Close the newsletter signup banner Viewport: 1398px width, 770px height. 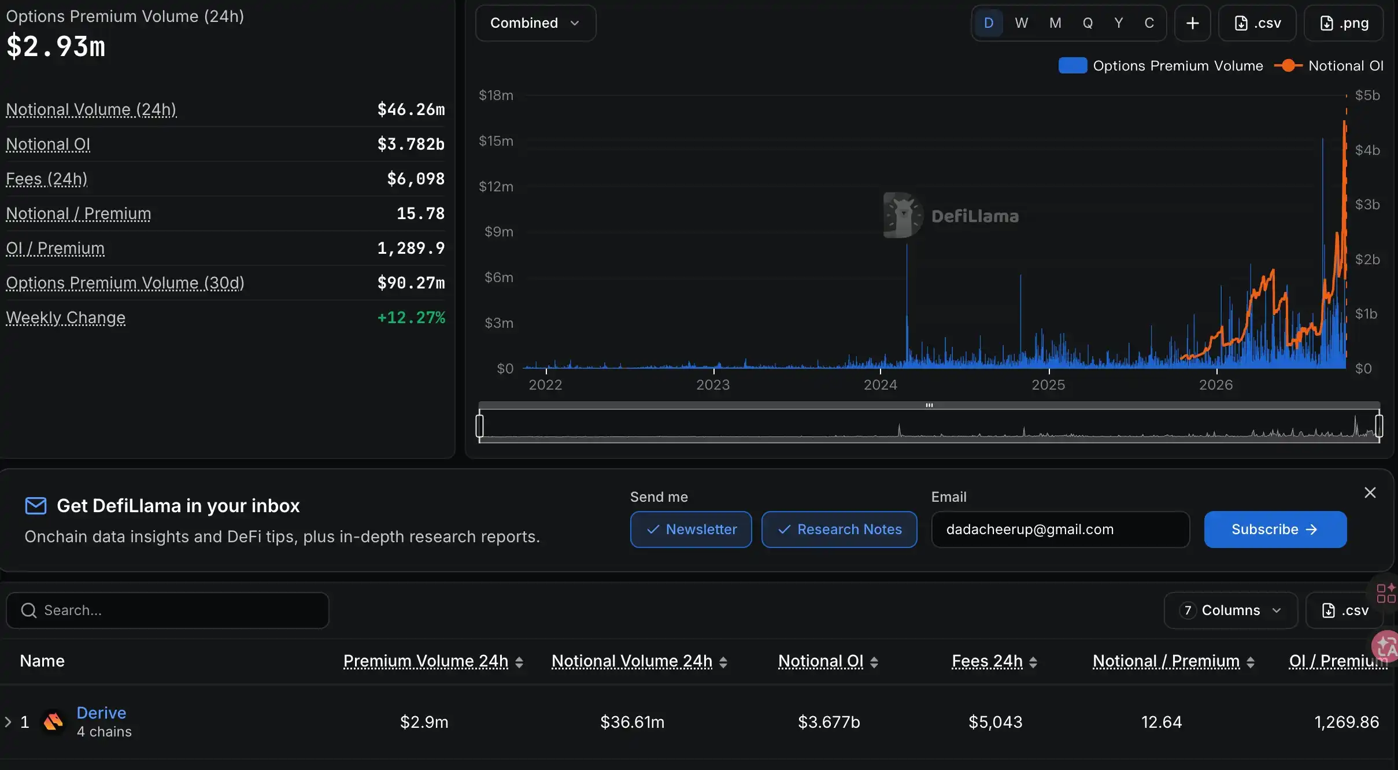pos(1370,493)
